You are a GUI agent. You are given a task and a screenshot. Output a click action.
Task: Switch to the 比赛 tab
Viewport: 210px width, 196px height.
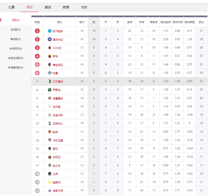pyautogui.click(x=12, y=7)
